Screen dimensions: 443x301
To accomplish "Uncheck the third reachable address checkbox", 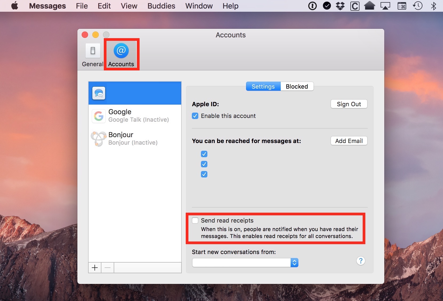I will tap(204, 174).
